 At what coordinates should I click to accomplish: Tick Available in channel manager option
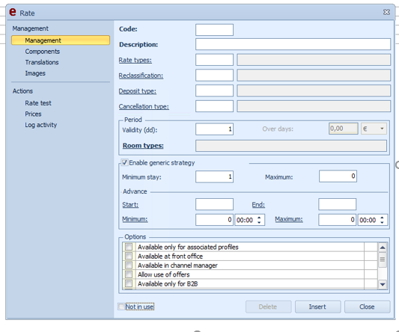coord(129,265)
